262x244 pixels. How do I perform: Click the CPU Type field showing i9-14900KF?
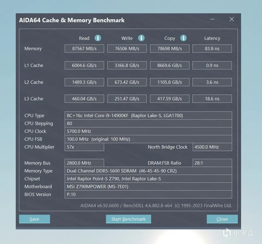point(148,115)
